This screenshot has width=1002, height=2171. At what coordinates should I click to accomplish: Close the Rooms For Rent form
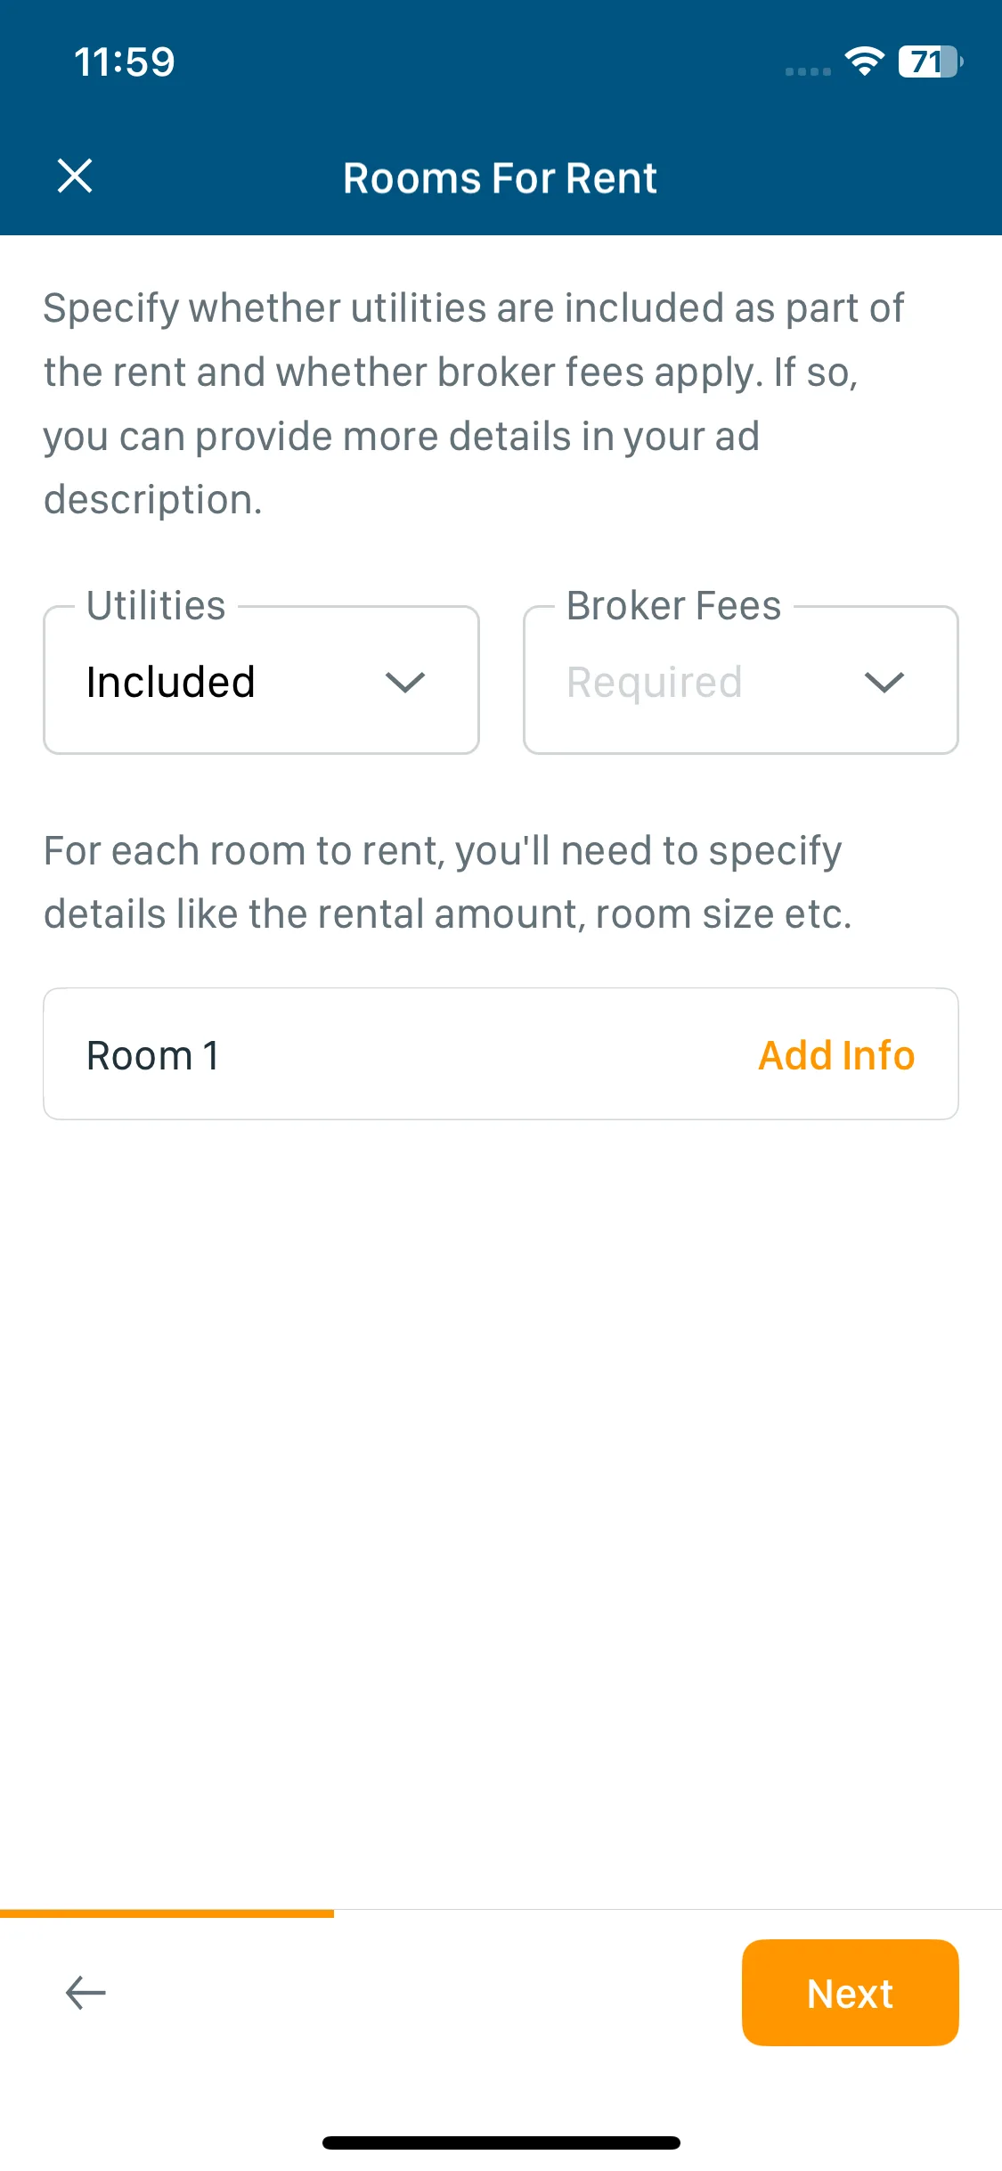(x=75, y=176)
